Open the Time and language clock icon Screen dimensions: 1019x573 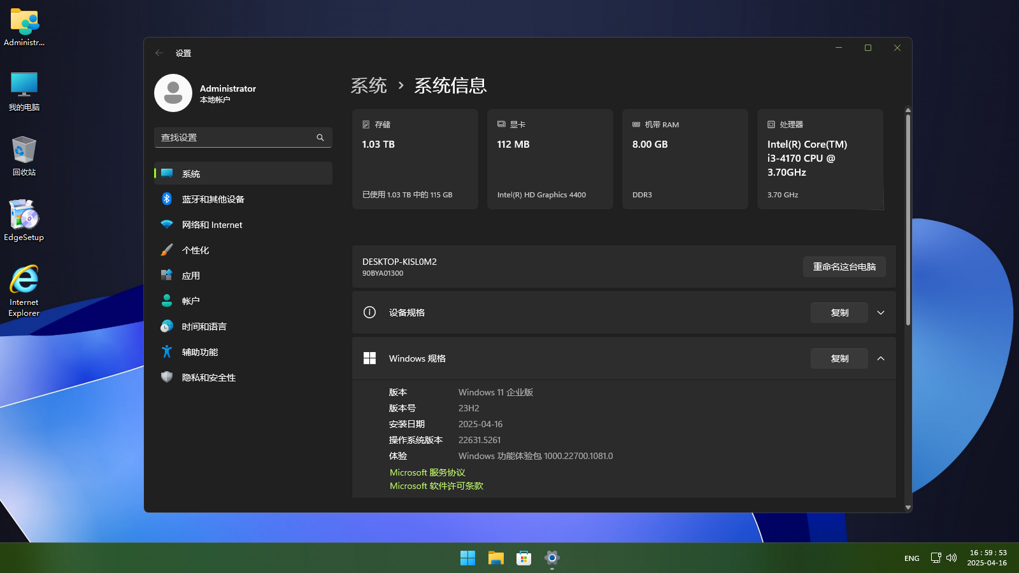167,326
